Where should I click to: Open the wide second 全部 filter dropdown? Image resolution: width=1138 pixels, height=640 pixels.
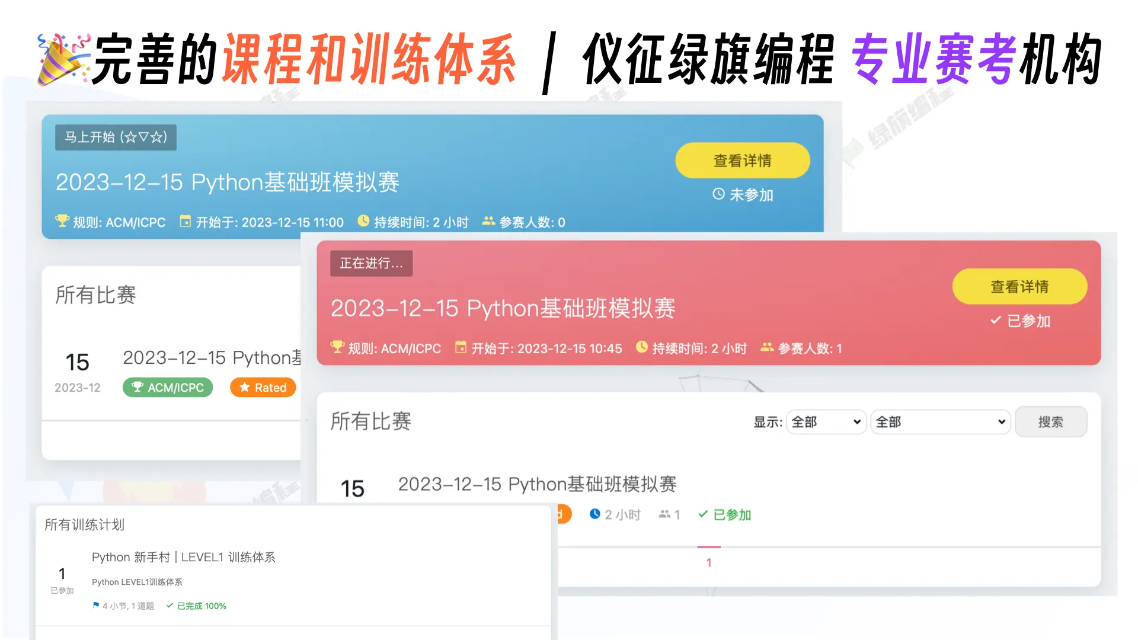pyautogui.click(x=941, y=422)
